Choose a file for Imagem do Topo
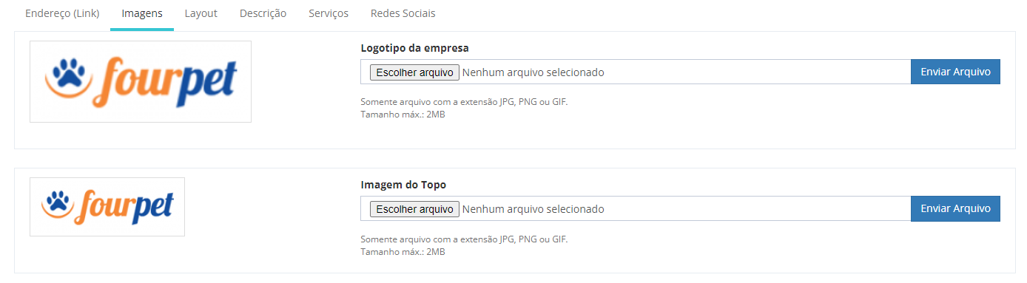 (414, 209)
